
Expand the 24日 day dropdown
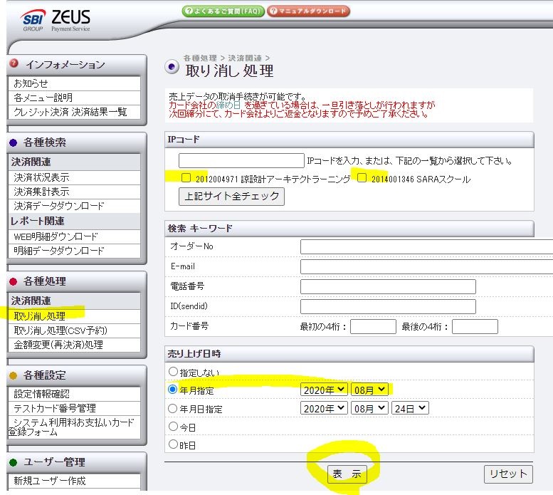(411, 408)
